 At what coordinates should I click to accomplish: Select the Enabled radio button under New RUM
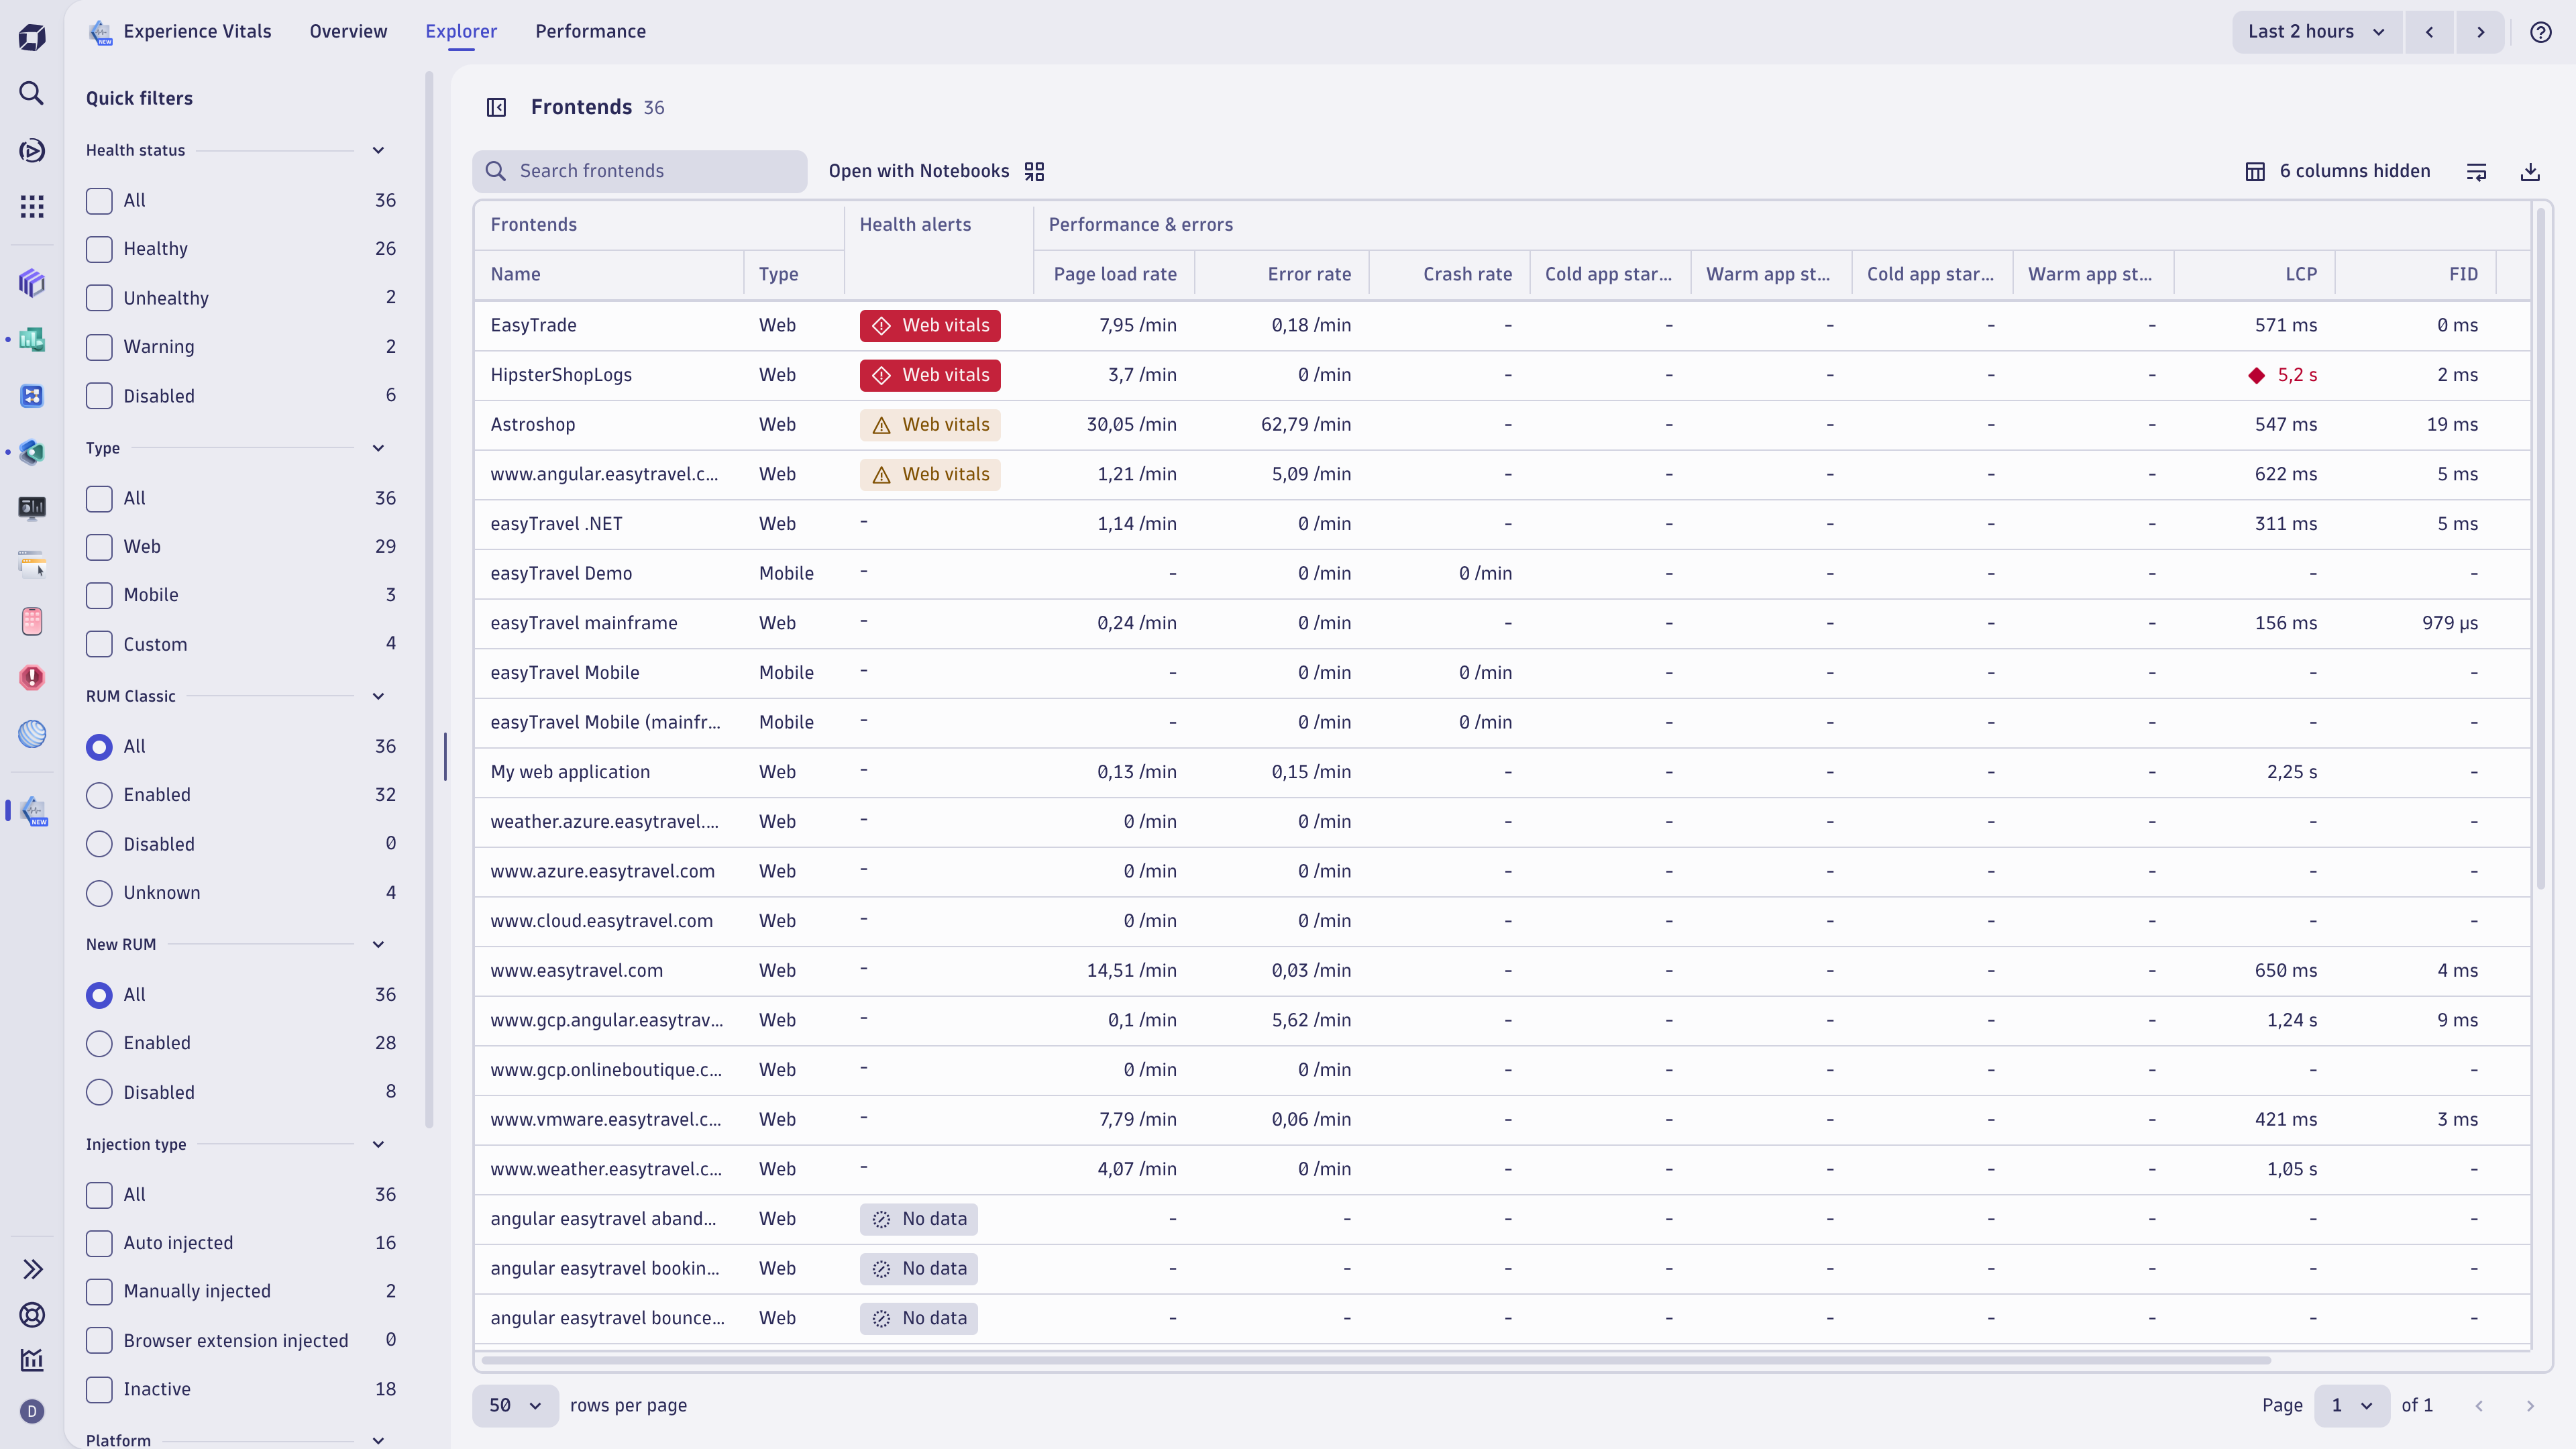tap(99, 1043)
